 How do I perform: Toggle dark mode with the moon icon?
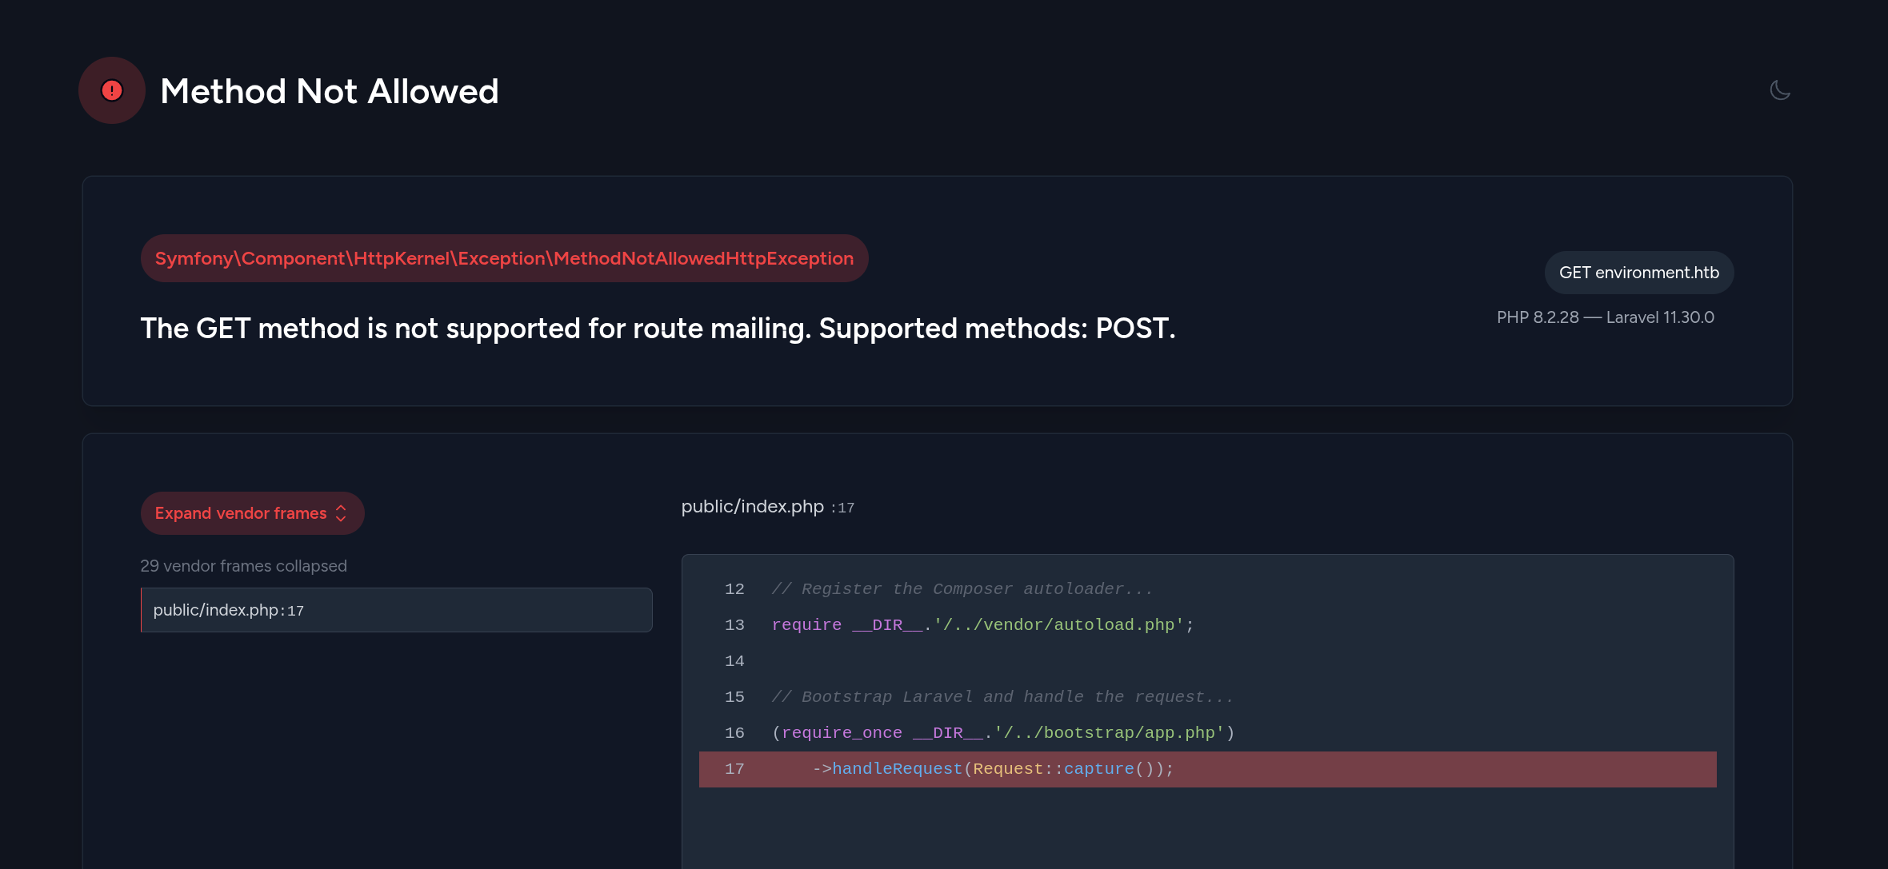click(1779, 90)
